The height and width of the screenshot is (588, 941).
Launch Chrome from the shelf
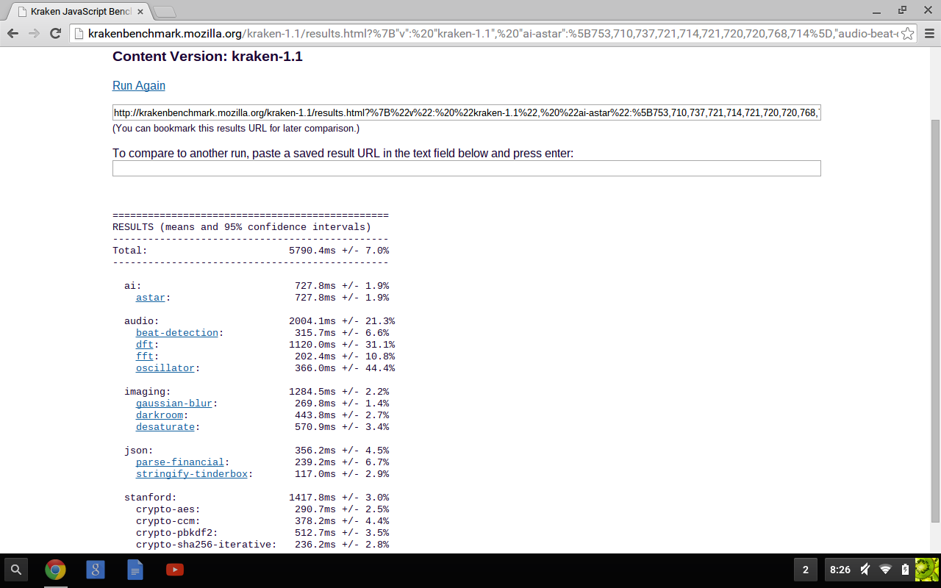click(55, 570)
